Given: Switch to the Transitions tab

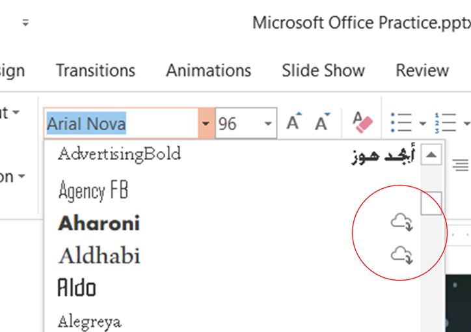Looking at the screenshot, I should [x=96, y=70].
